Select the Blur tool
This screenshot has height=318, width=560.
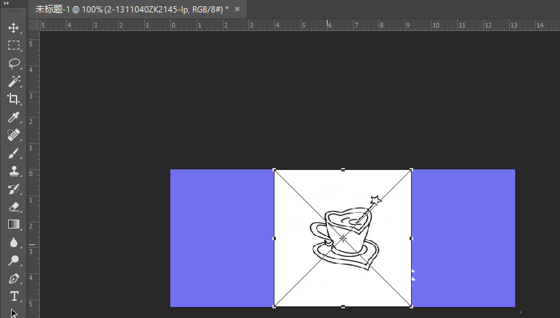coord(14,242)
